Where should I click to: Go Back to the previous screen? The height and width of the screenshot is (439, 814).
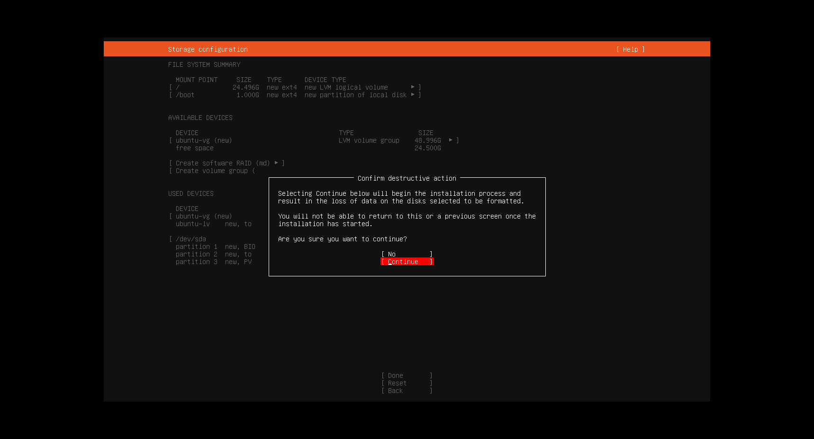click(407, 391)
